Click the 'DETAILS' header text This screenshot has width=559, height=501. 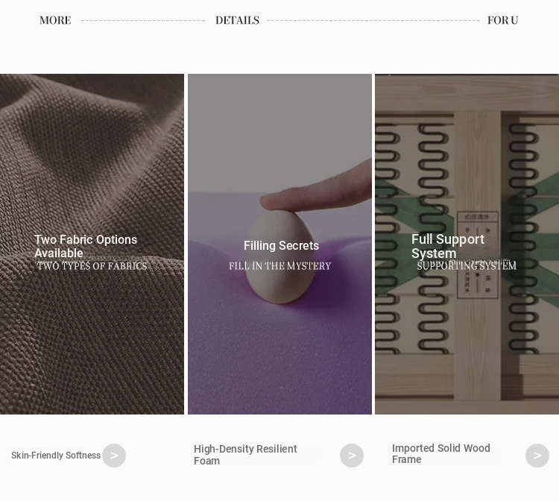coord(237,20)
